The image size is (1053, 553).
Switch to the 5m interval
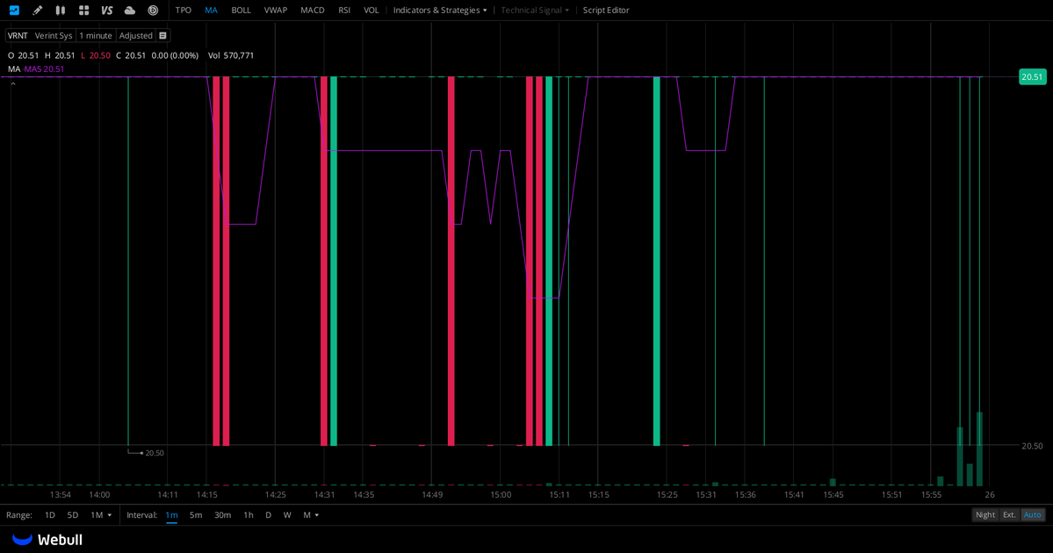click(196, 514)
